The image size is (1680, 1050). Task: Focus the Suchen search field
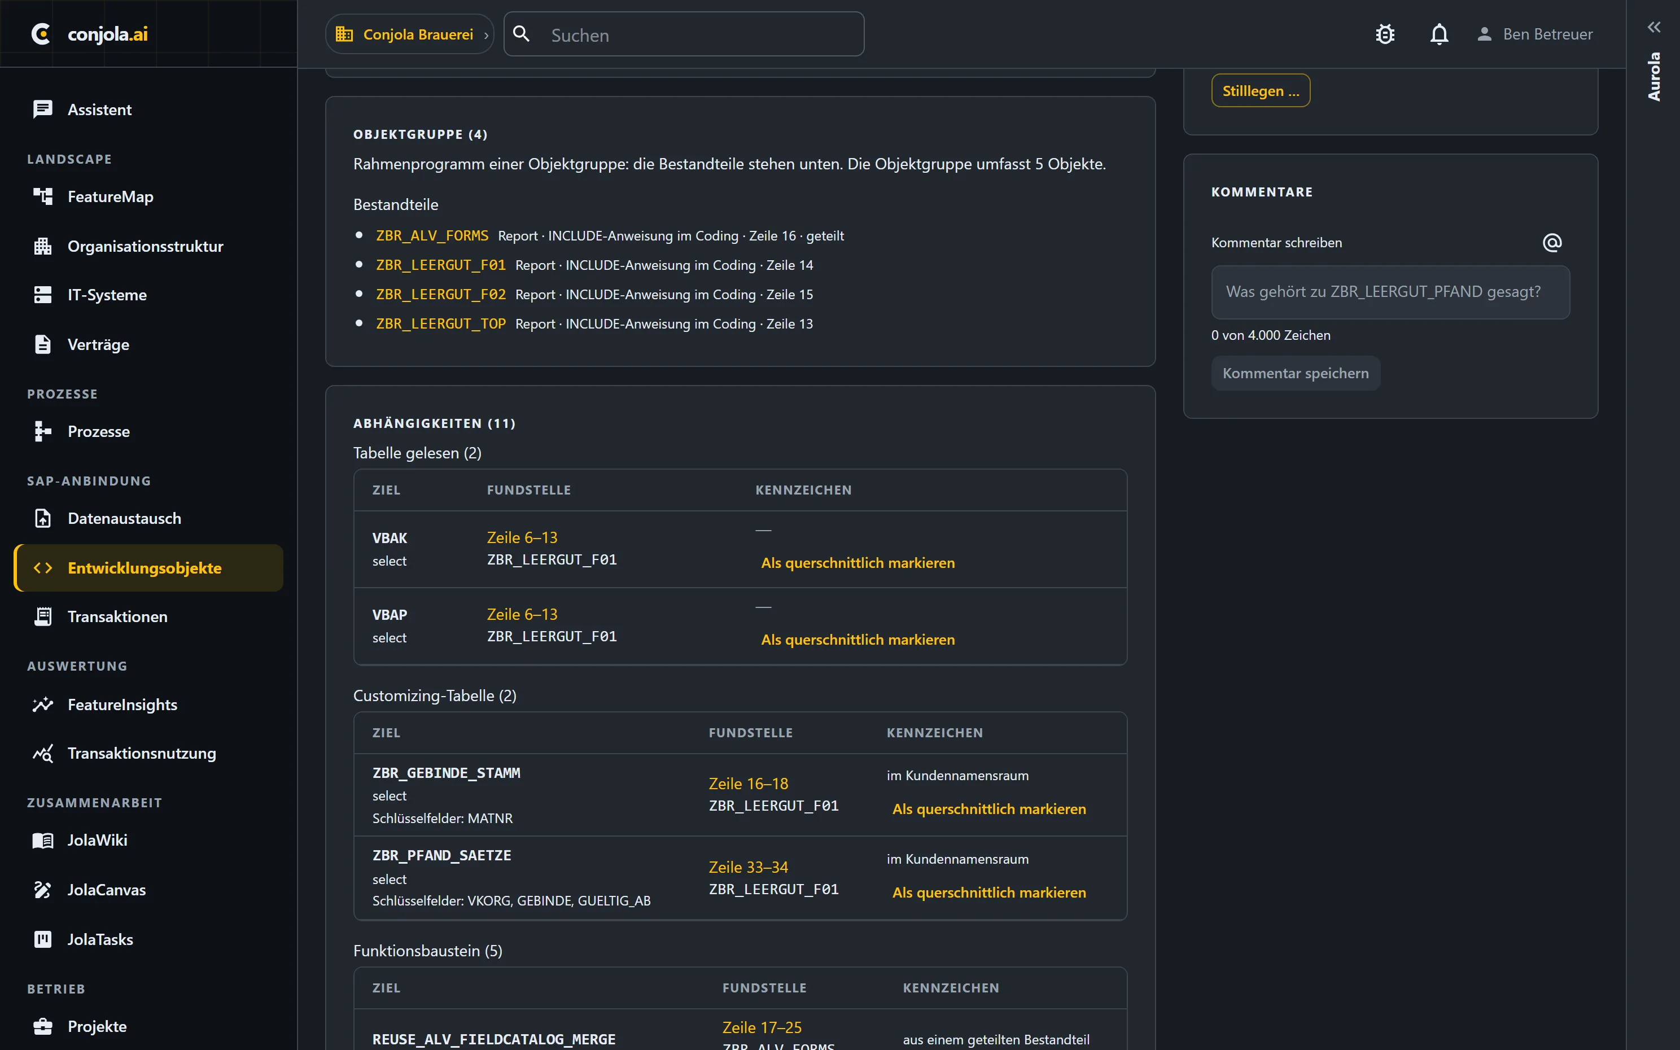point(684,34)
